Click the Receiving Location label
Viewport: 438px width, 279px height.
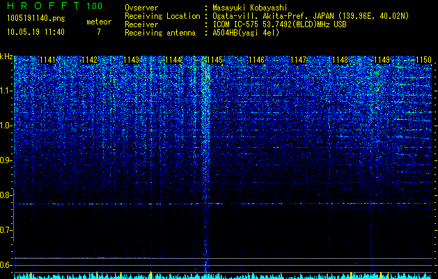click(162, 16)
